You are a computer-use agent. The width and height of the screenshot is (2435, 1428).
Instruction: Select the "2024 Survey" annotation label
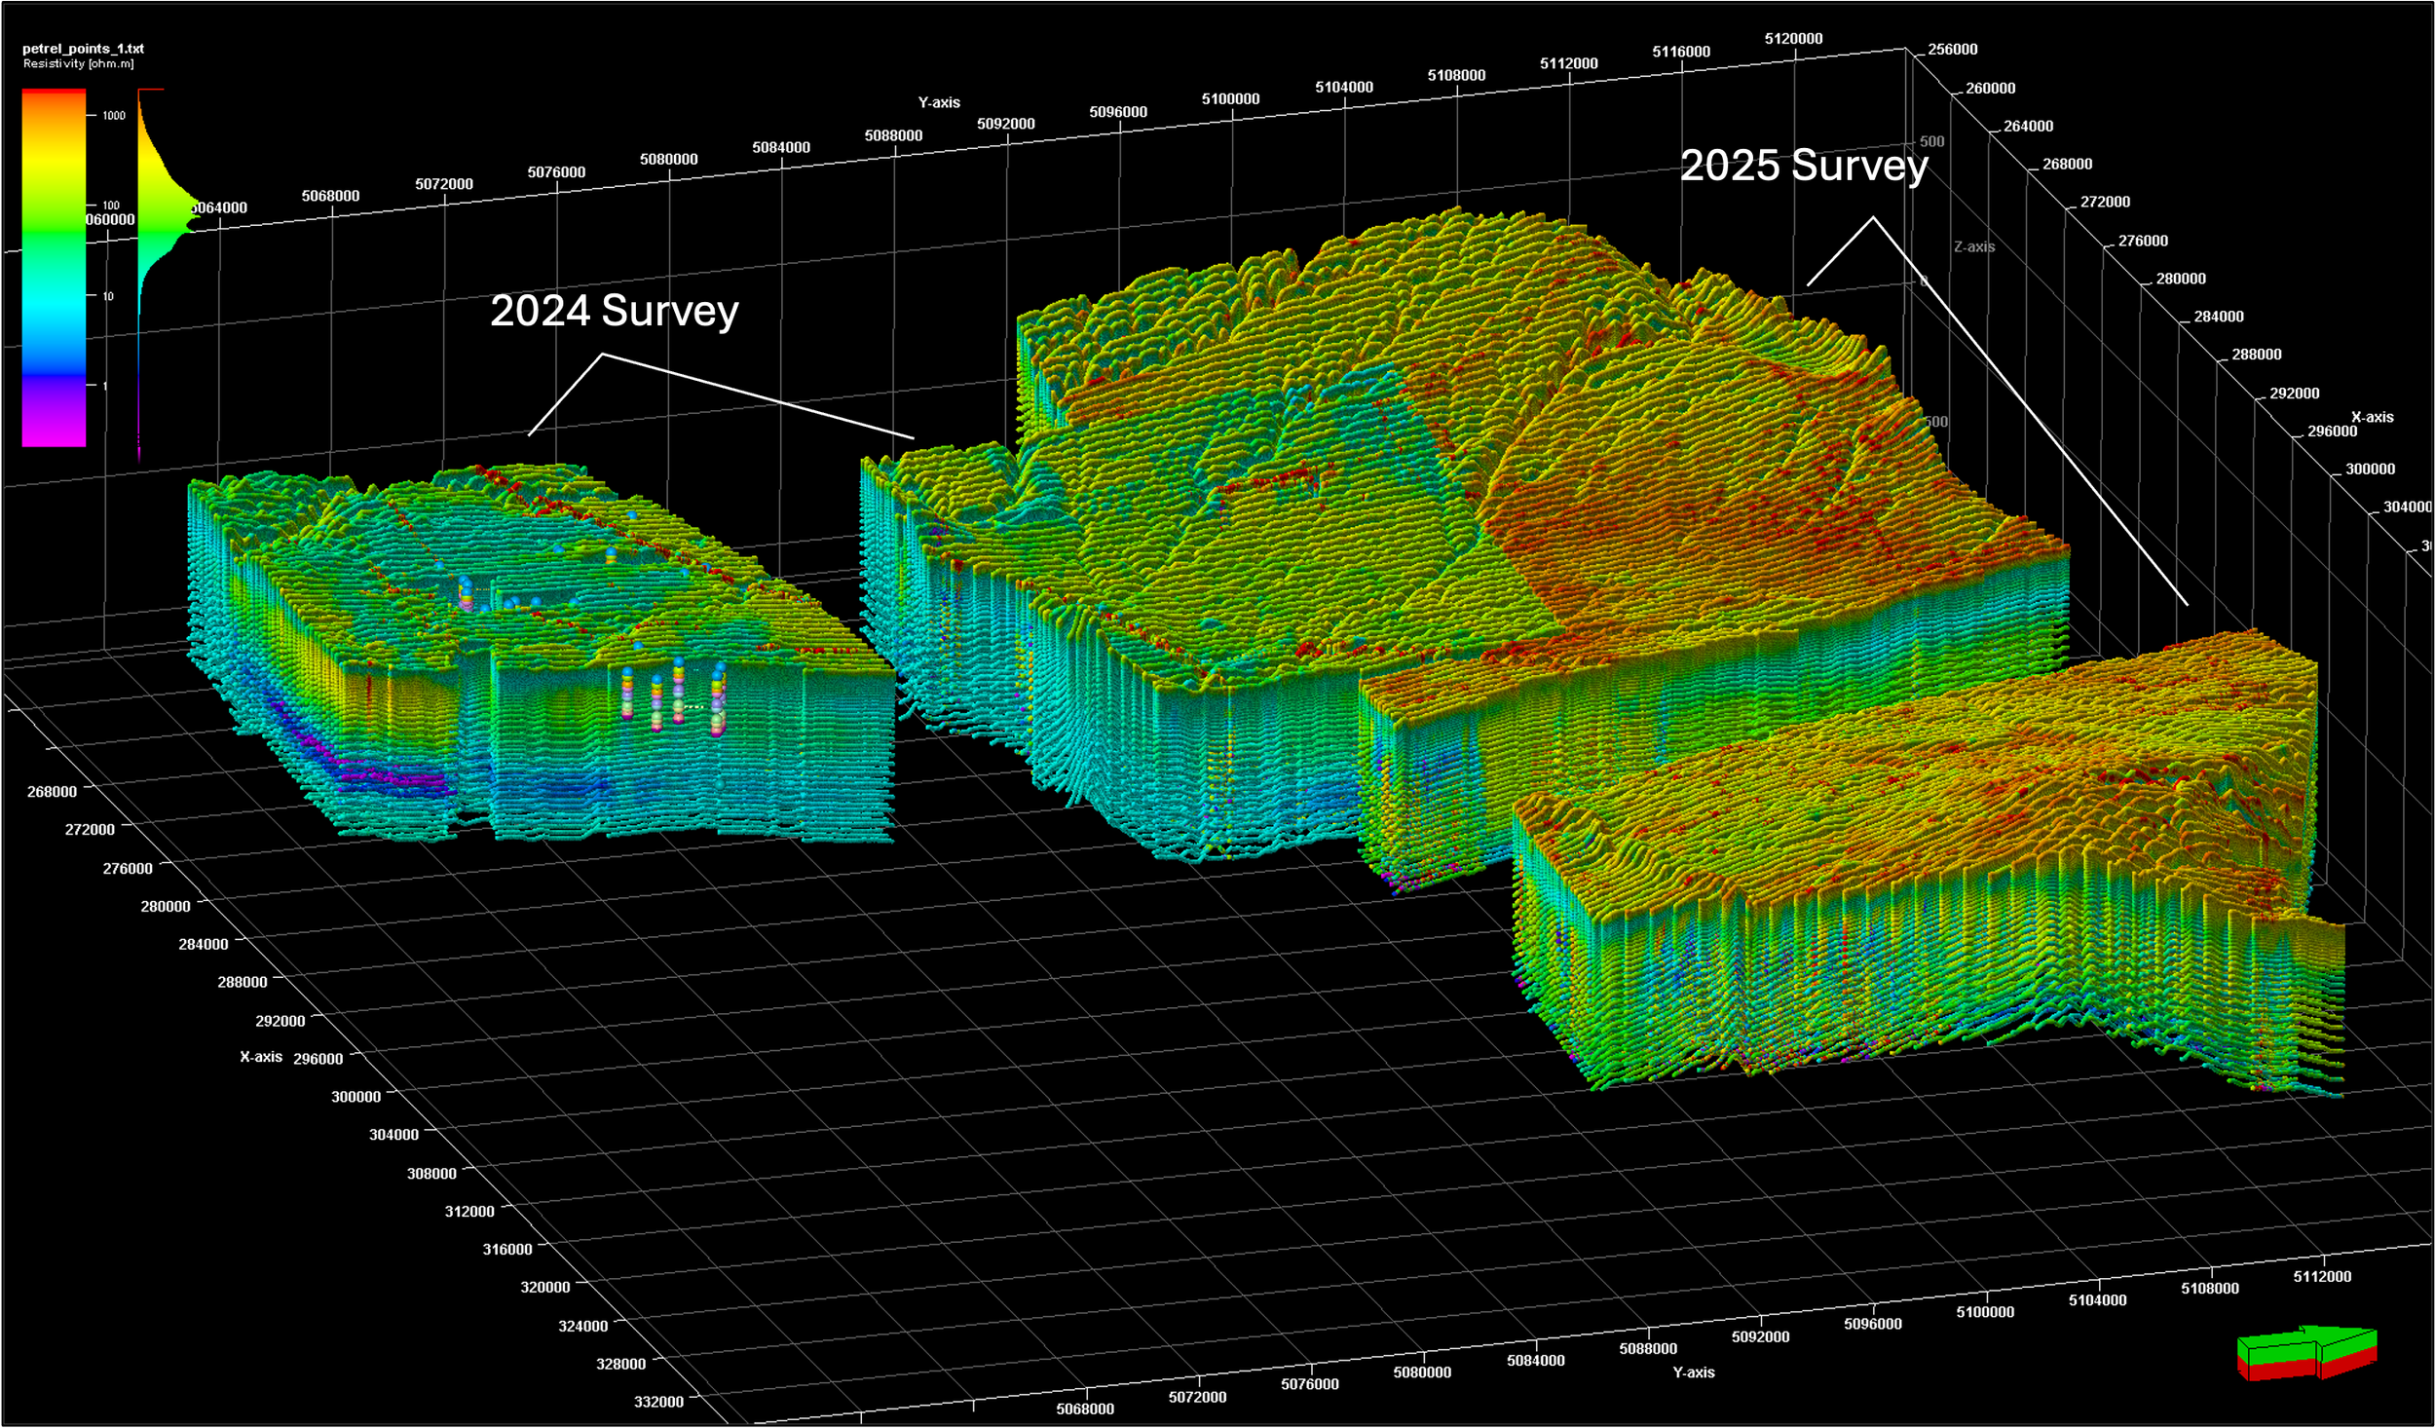tap(614, 311)
